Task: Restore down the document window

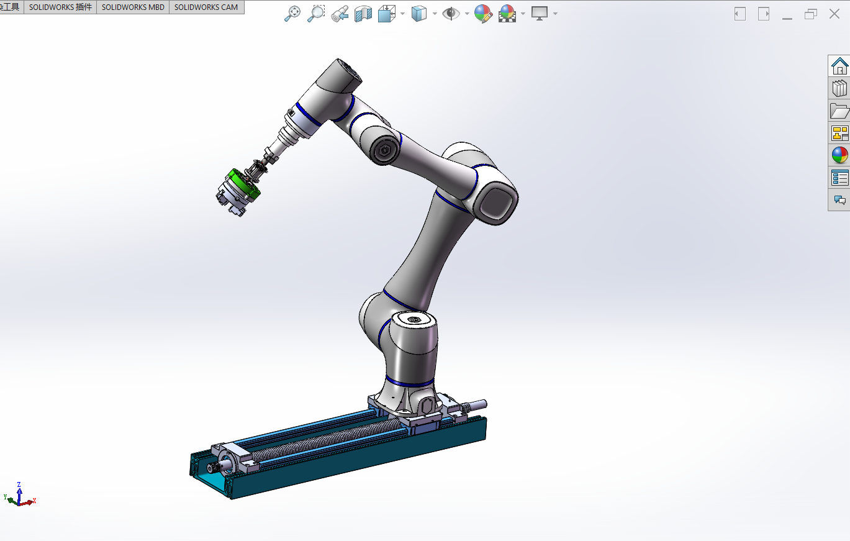Action: click(x=811, y=14)
